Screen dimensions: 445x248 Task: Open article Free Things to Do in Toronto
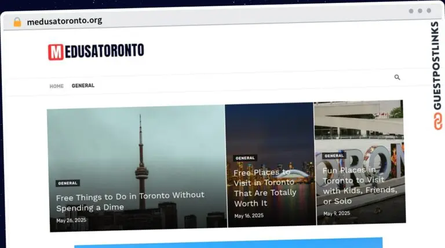click(x=130, y=201)
